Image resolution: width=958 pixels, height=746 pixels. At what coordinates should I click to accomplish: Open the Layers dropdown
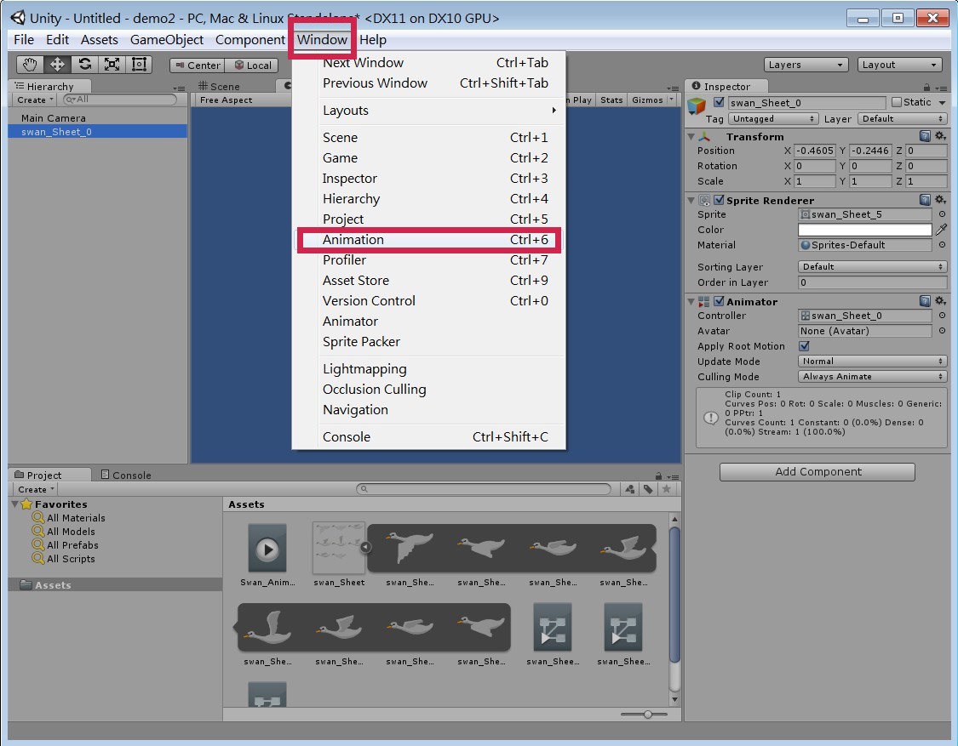pyautogui.click(x=806, y=65)
